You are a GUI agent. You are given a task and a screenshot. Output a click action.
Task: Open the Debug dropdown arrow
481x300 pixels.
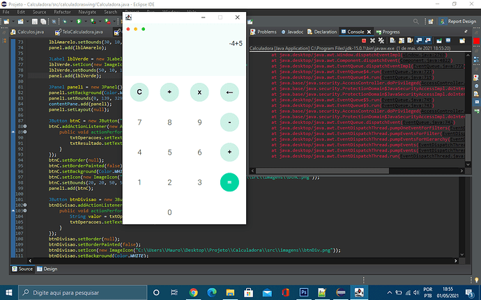[71, 22]
